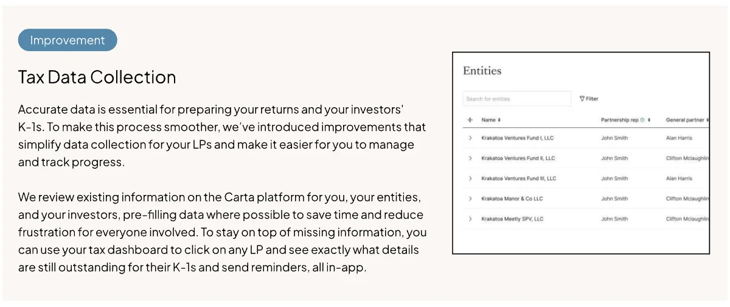The image size is (730, 307).
Task: Click the Entities page title
Action: 482,71
